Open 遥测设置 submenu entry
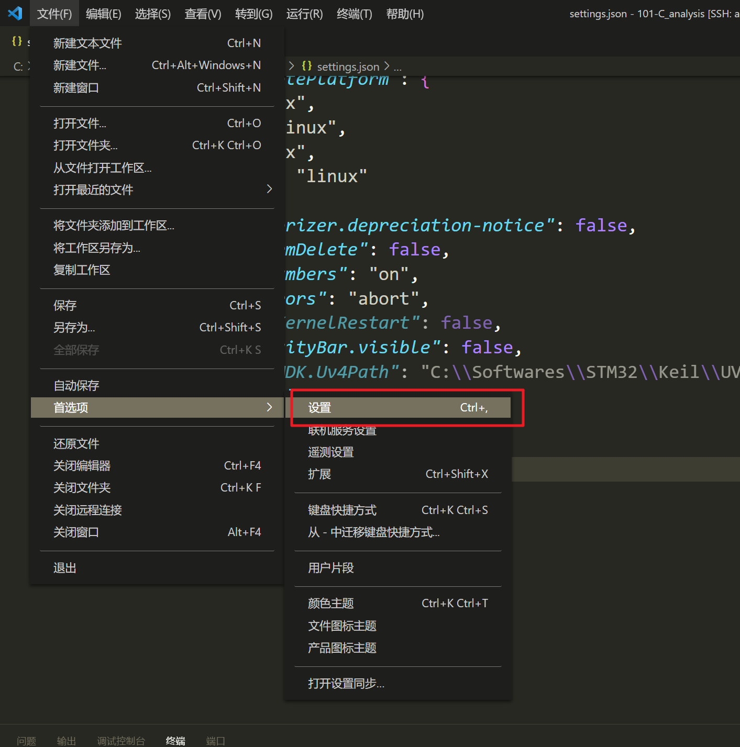This screenshot has height=747, width=740. click(x=398, y=452)
